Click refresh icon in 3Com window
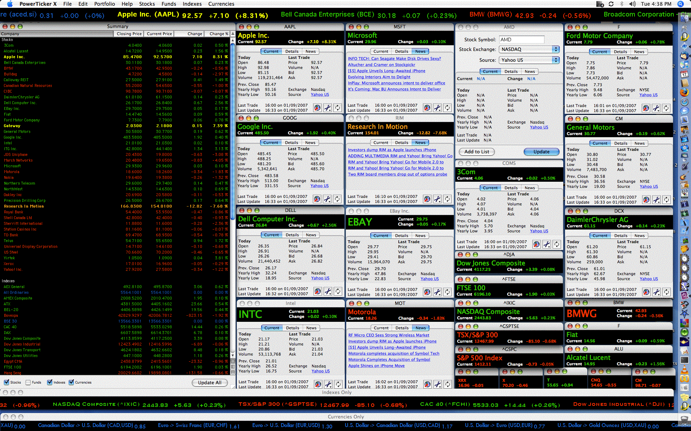This screenshot has height=431, width=691. [556, 244]
